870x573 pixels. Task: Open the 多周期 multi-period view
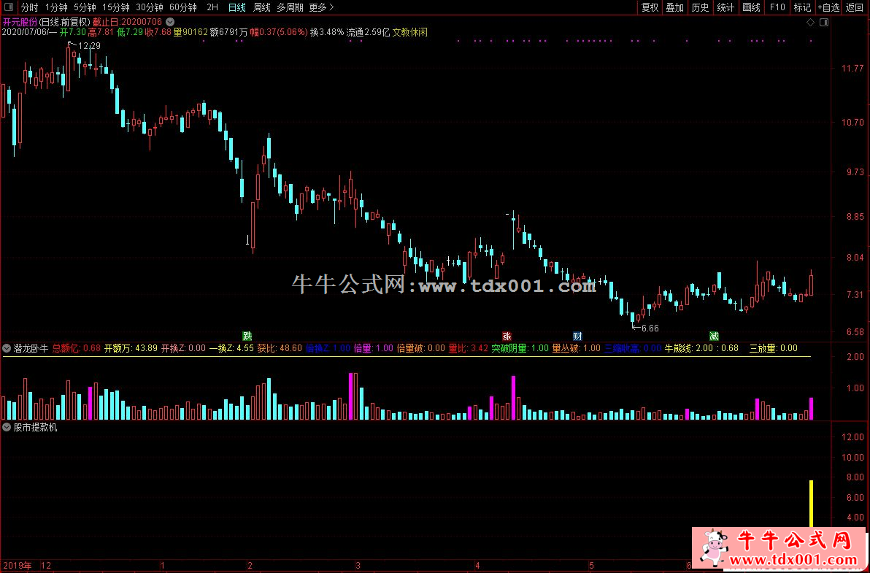tap(290, 7)
